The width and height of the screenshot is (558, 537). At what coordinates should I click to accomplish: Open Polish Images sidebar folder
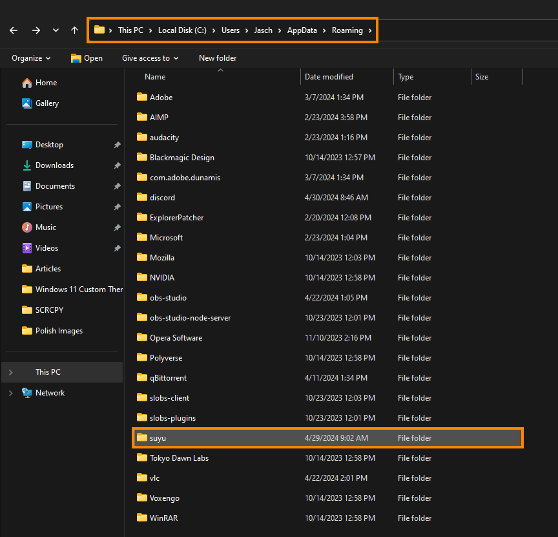click(52, 330)
